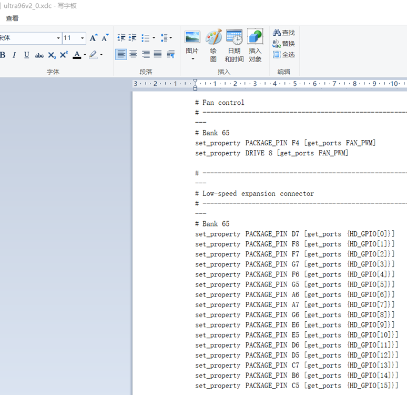Open the font size dropdown
The width and height of the screenshot is (407, 395).
tap(82, 38)
